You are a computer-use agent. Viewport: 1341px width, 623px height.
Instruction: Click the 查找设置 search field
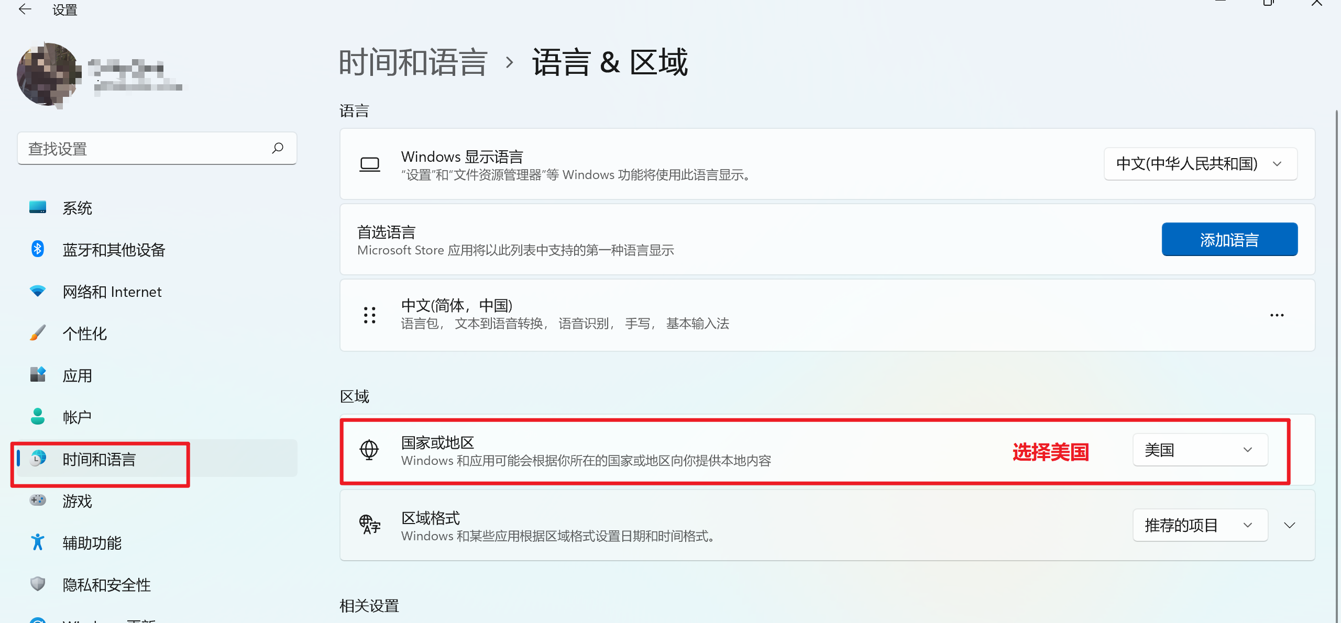[x=157, y=148]
